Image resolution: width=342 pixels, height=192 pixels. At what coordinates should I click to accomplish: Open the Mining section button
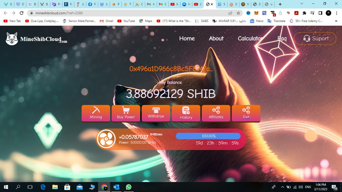click(x=96, y=113)
